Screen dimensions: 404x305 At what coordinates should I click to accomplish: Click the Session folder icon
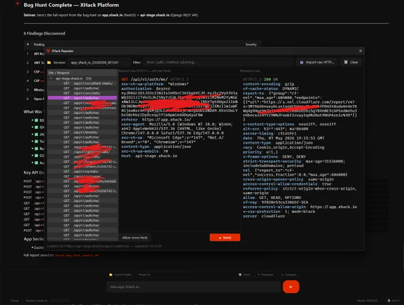[49, 62]
